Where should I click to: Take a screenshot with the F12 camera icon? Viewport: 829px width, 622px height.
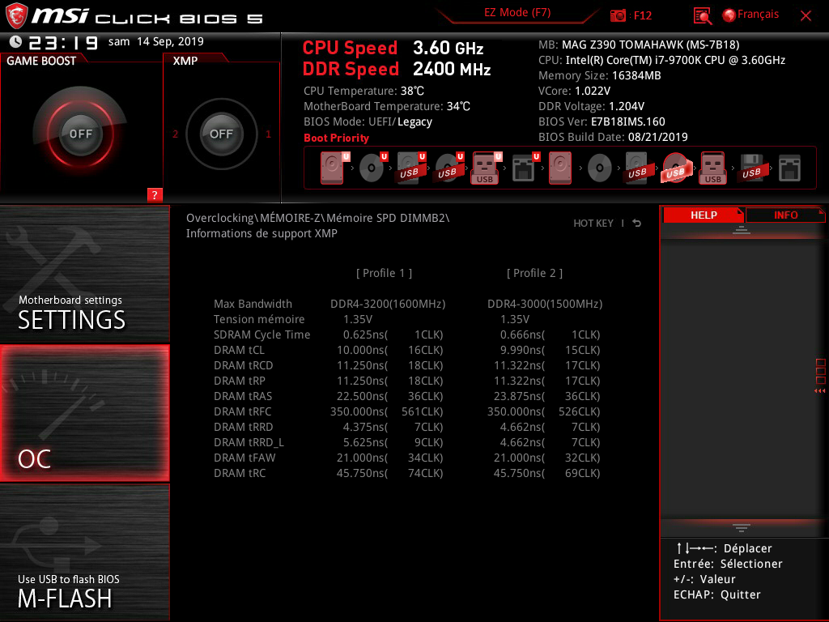(x=618, y=15)
